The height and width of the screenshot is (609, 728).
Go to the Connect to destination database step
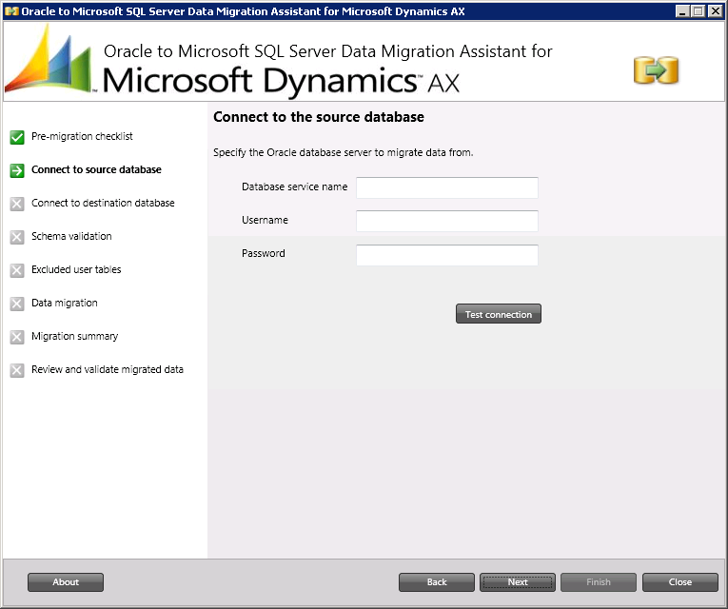click(103, 204)
